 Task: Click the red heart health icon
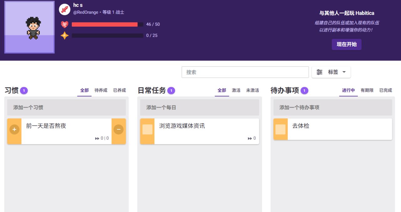point(65,24)
